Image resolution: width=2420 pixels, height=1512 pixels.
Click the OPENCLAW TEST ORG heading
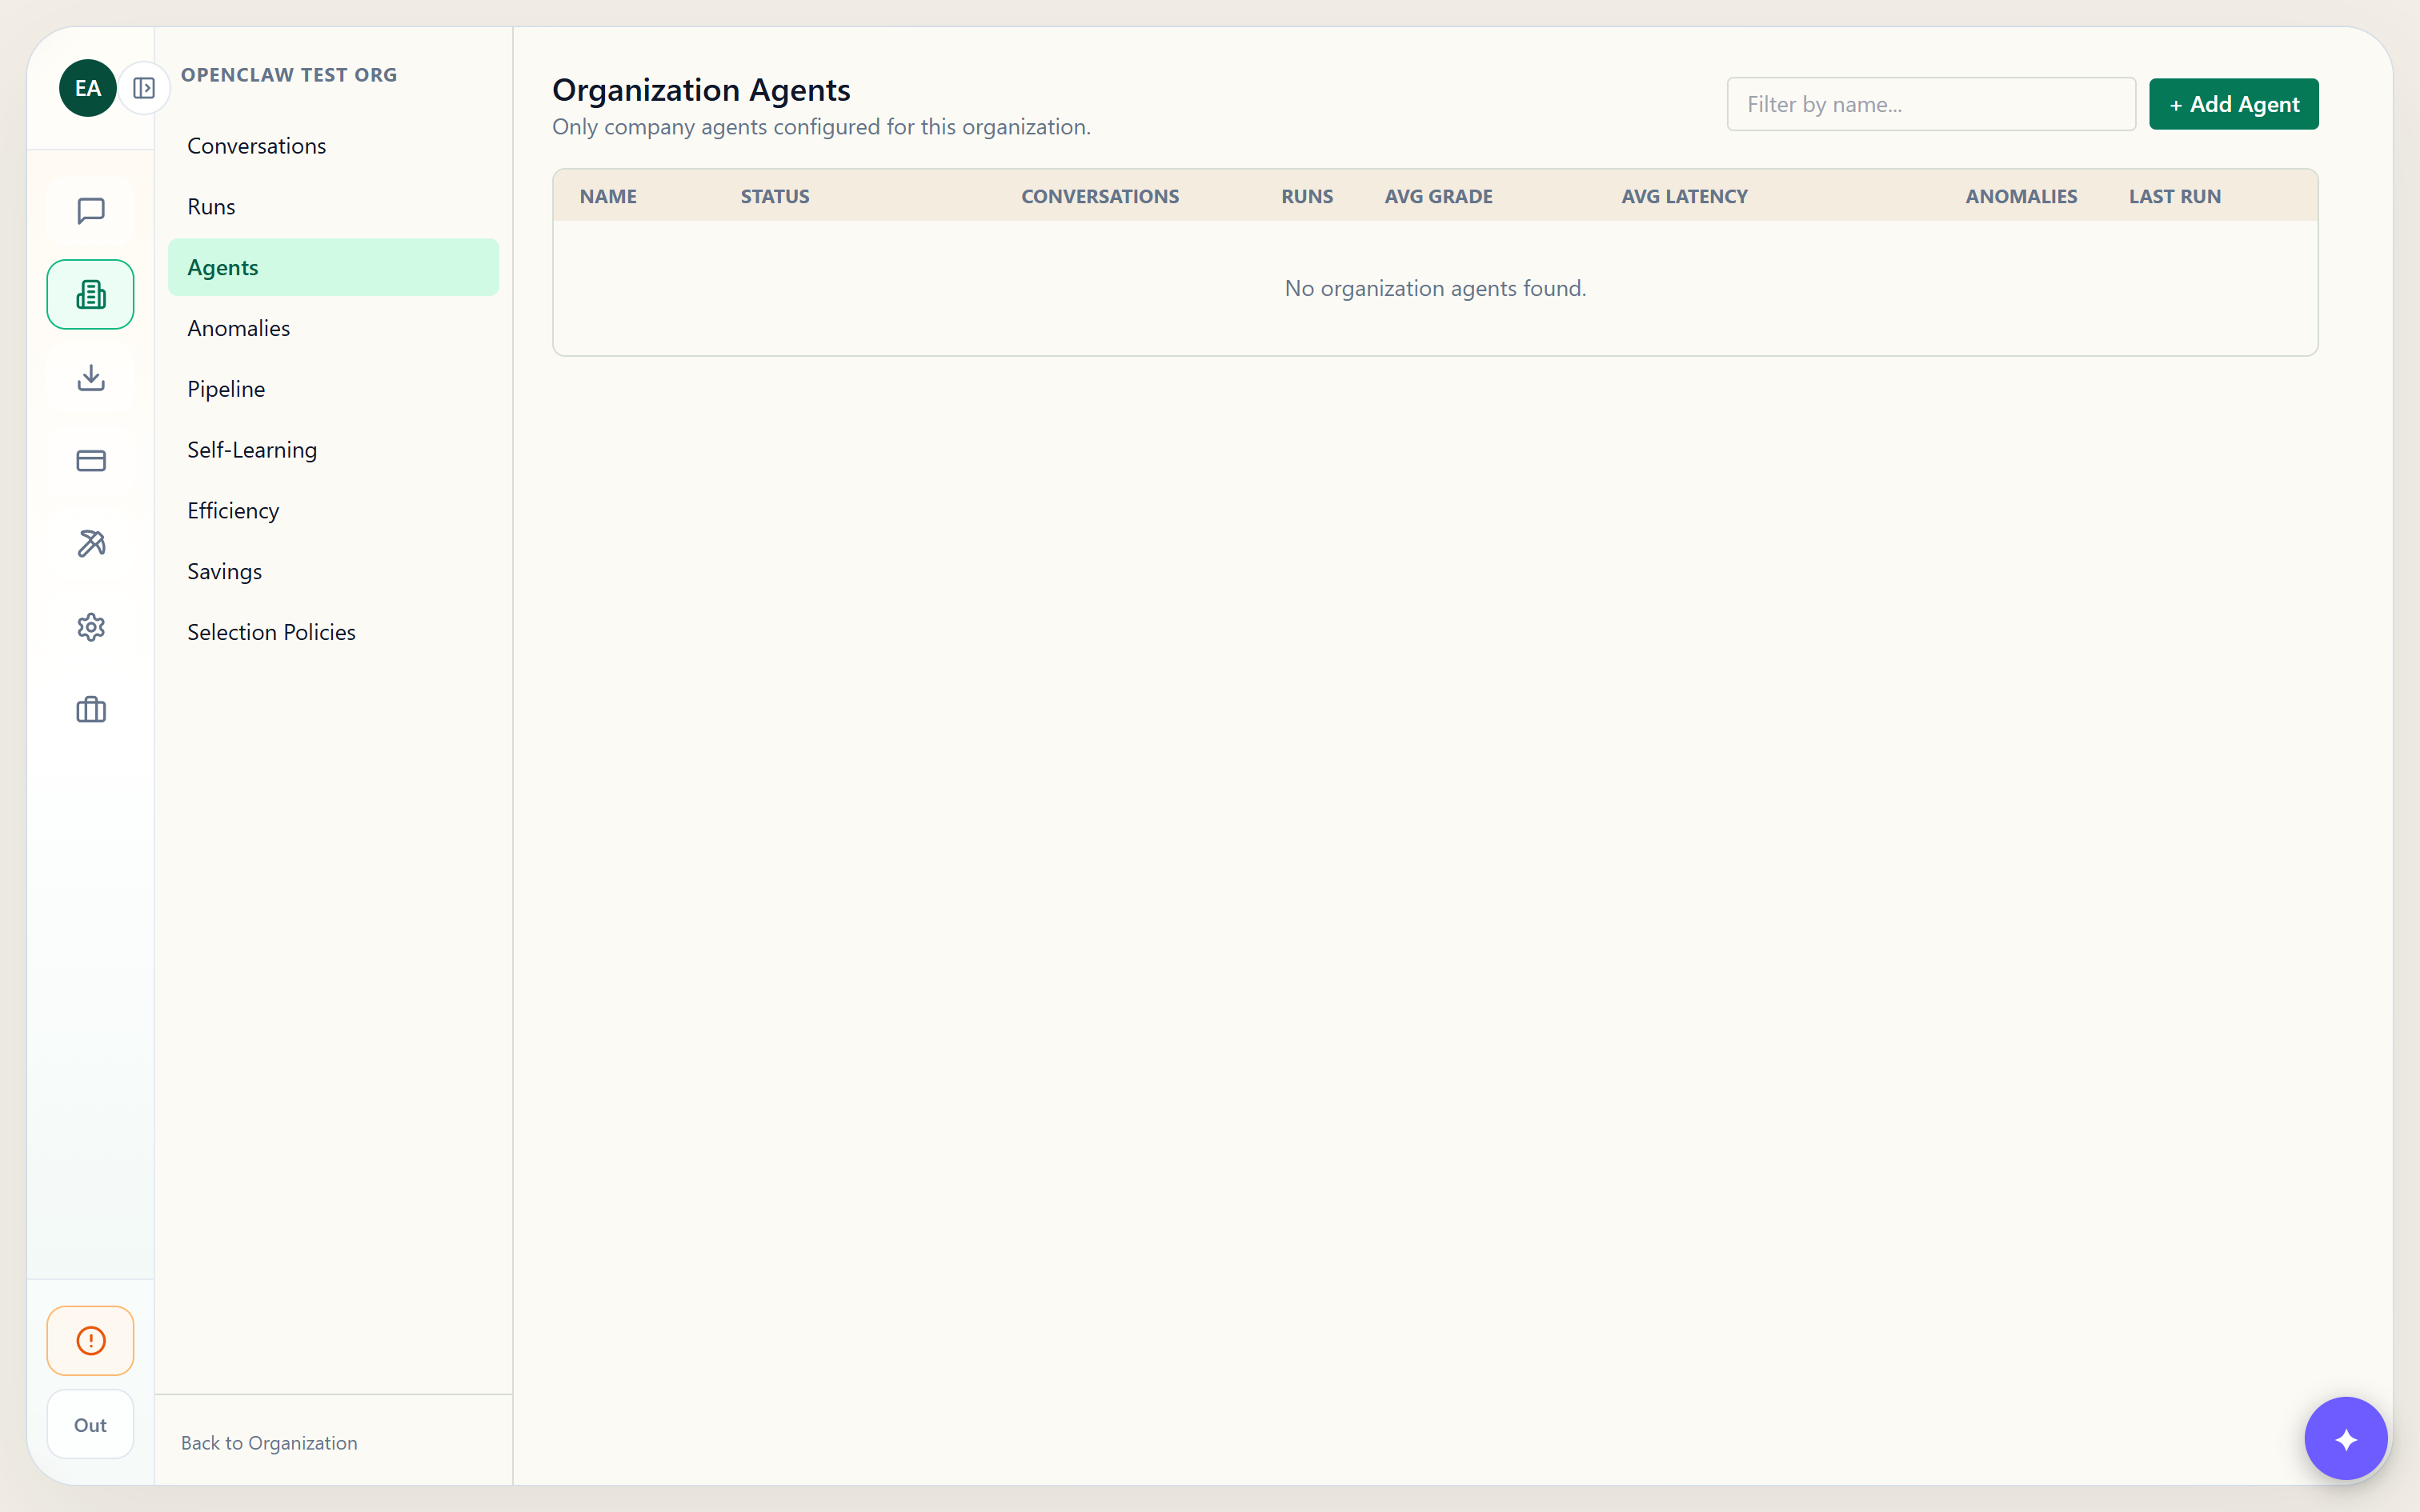pos(289,75)
